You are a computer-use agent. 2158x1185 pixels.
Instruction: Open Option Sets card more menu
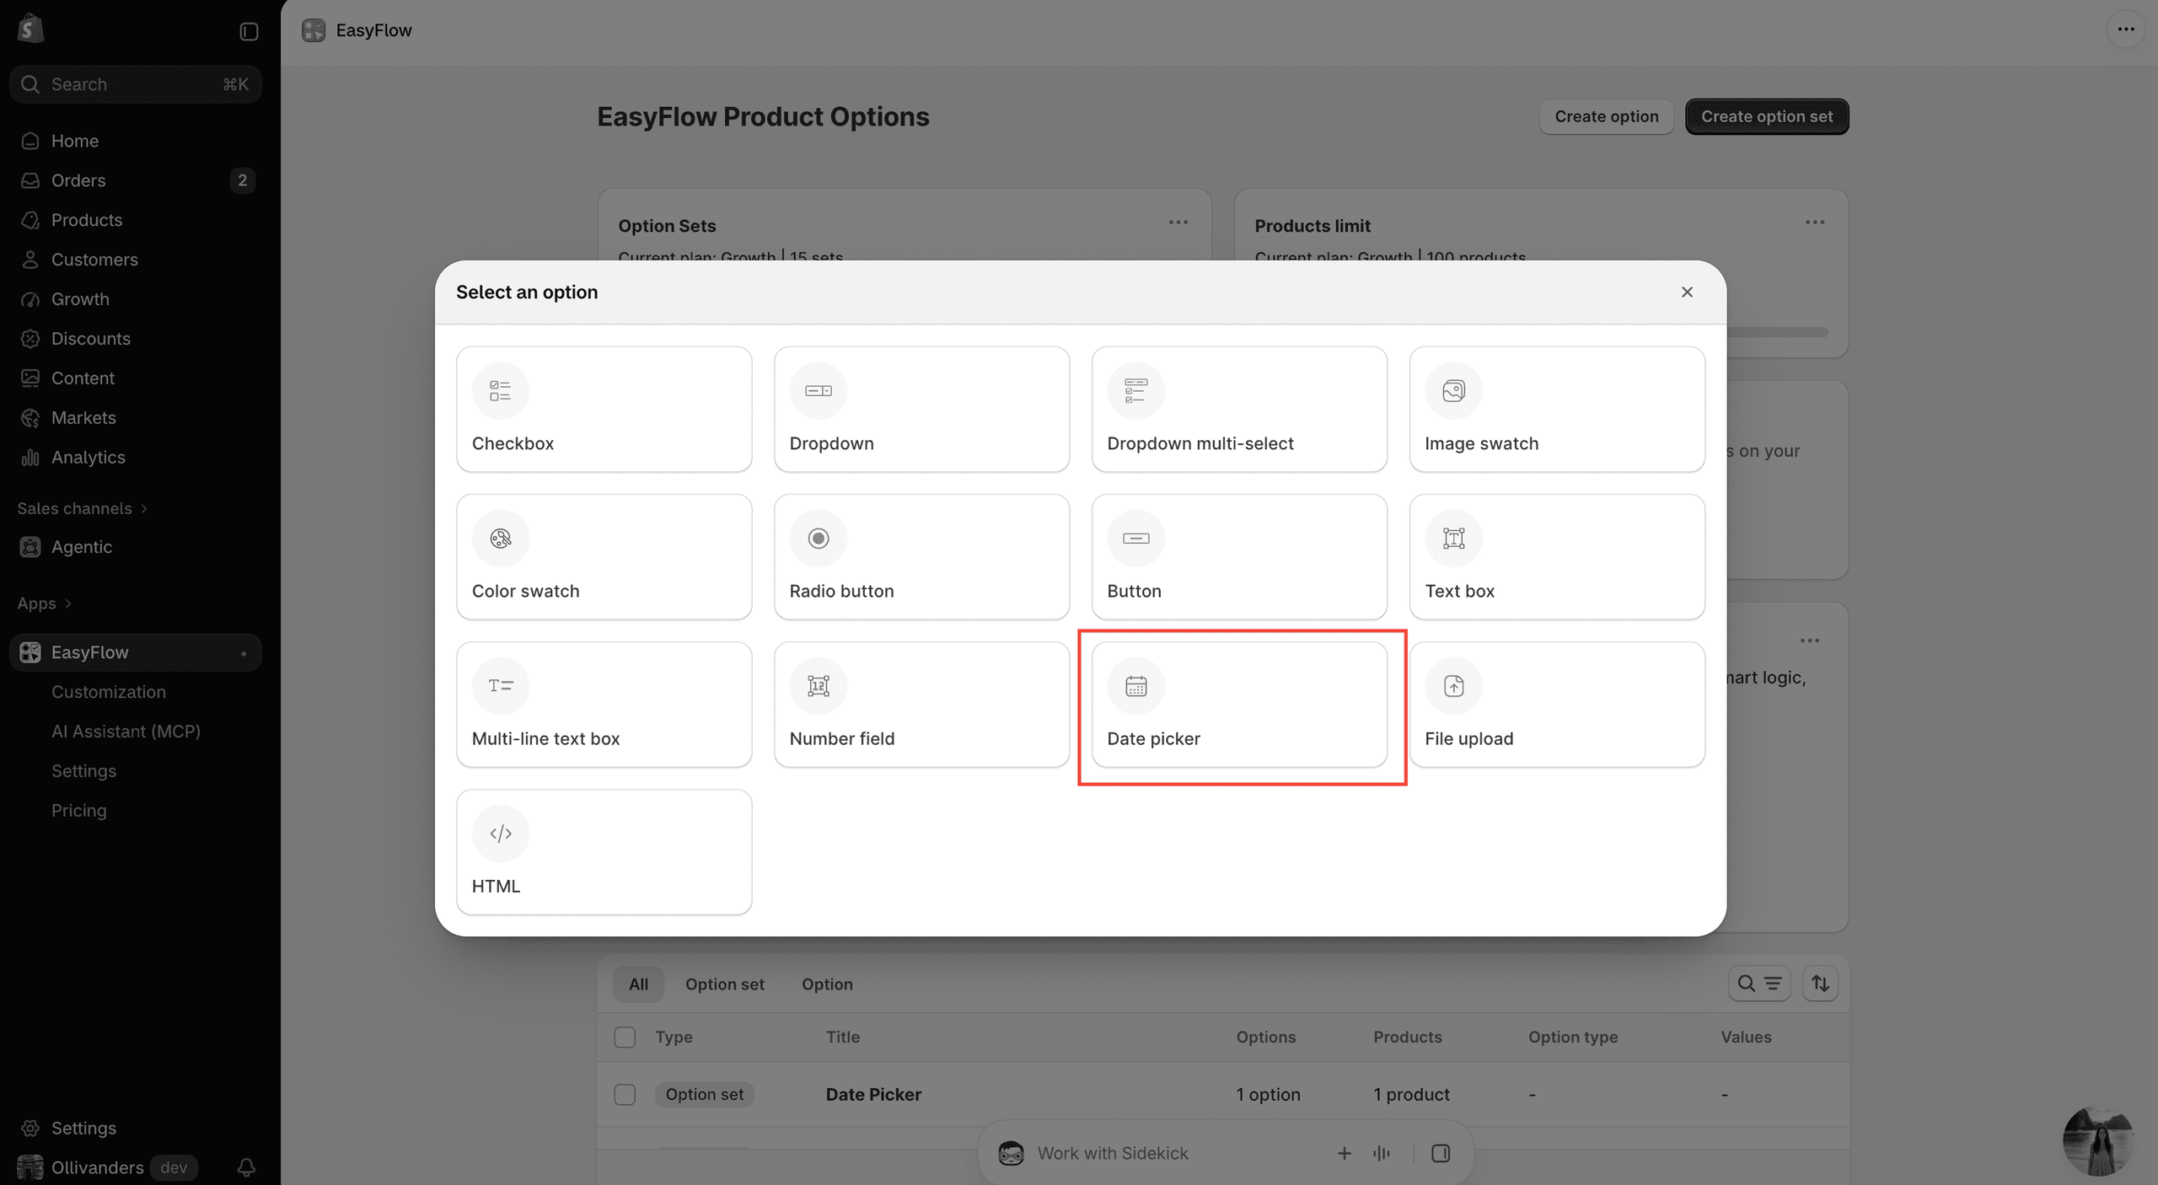click(x=1178, y=223)
